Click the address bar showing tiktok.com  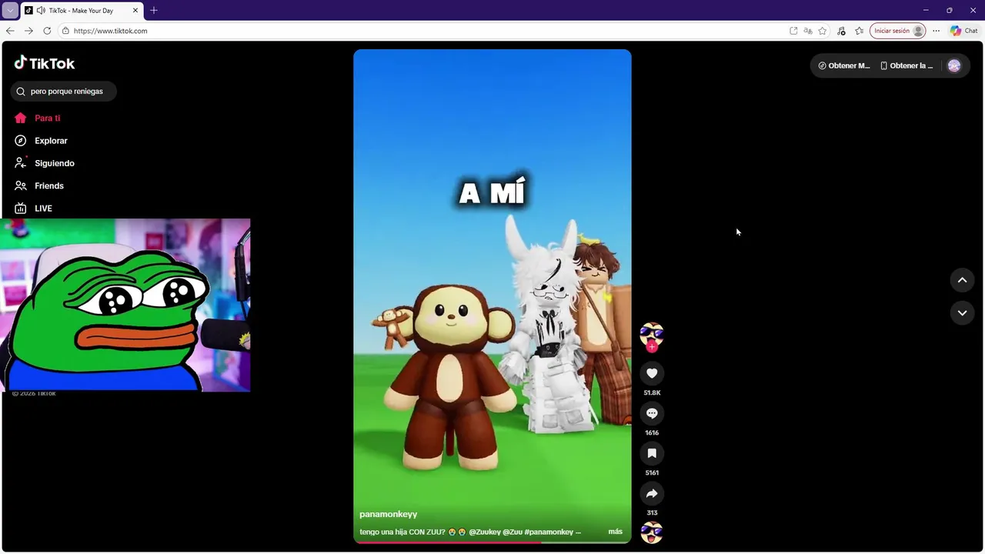[x=423, y=31]
